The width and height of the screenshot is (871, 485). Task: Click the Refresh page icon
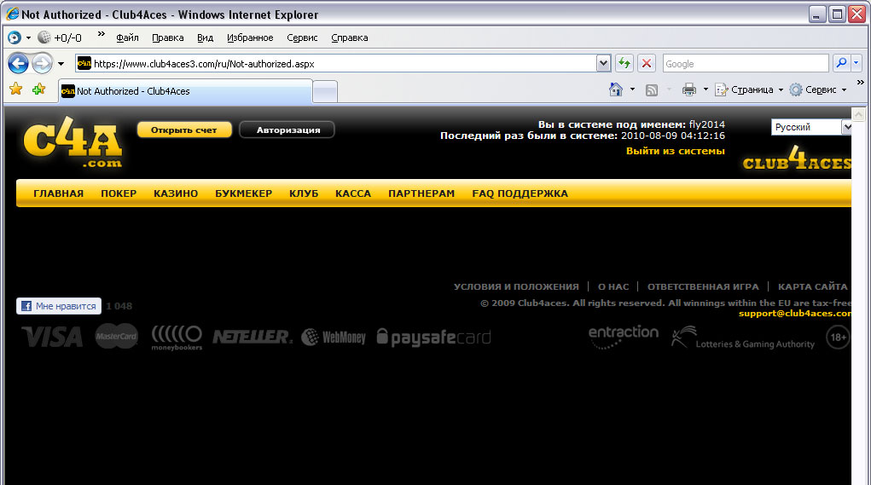(624, 63)
